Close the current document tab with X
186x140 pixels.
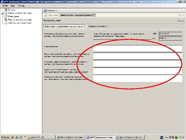184,15
